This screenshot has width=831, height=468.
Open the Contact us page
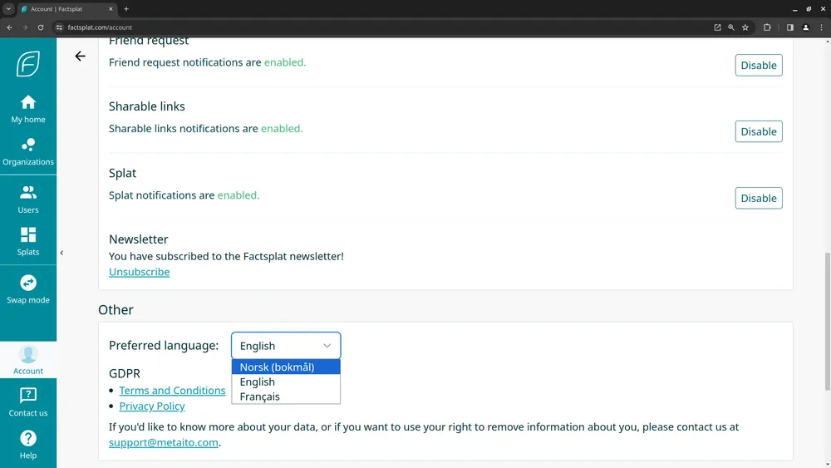click(28, 402)
